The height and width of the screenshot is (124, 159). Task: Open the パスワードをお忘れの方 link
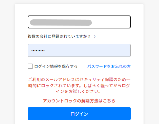tap(109, 67)
